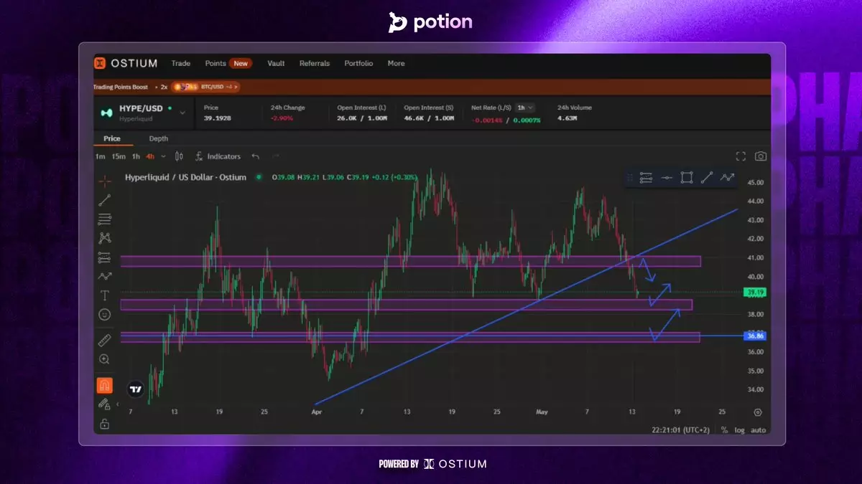Click the Hyperliquid / US Dollar chart title

pos(185,177)
